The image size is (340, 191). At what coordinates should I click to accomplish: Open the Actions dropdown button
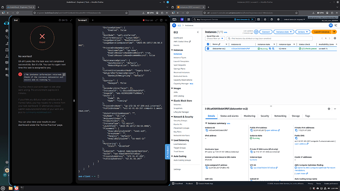pos(303,32)
